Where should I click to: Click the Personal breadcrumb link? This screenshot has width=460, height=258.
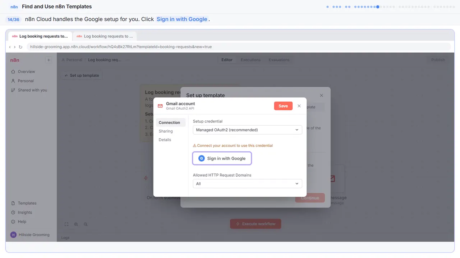coord(72,60)
